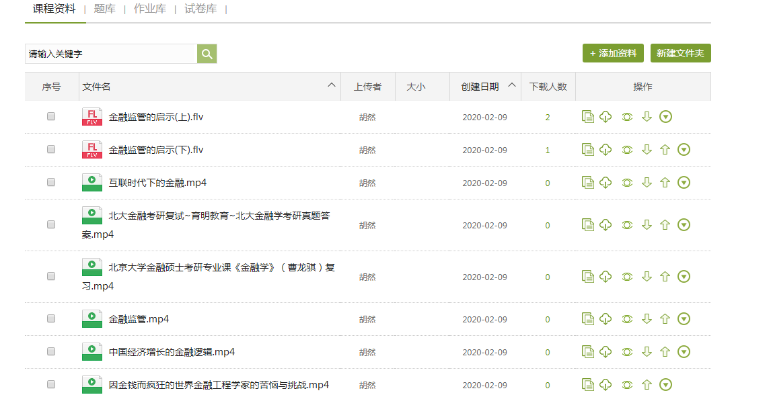Download 金融监管的启示(下).flv via cloud icon

(x=605, y=150)
